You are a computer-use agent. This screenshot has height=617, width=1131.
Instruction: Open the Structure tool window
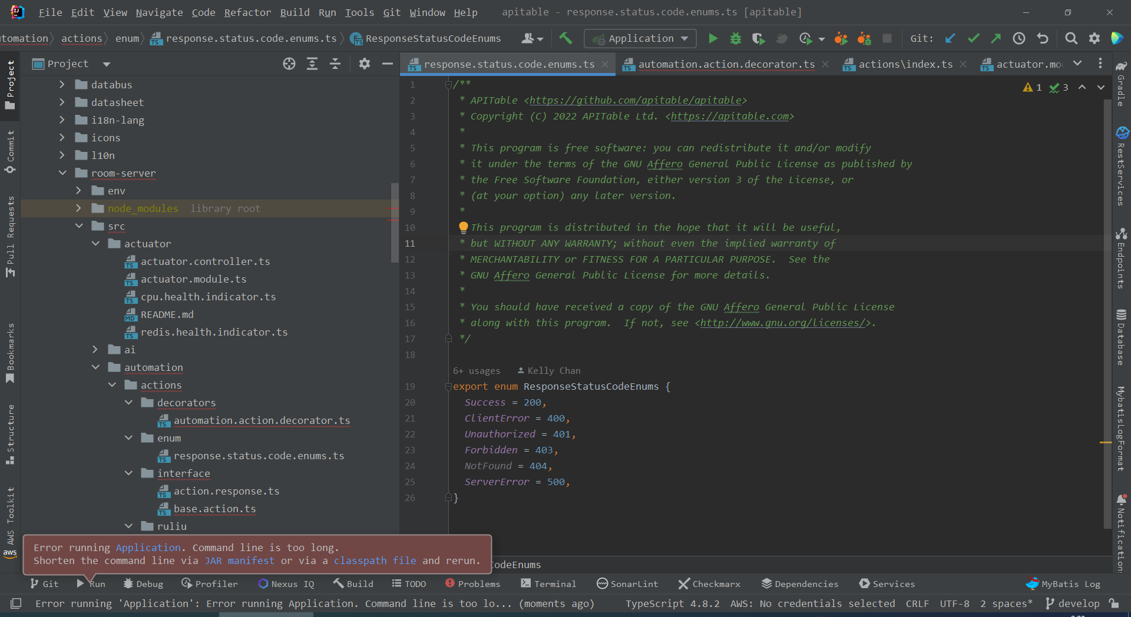click(x=10, y=434)
